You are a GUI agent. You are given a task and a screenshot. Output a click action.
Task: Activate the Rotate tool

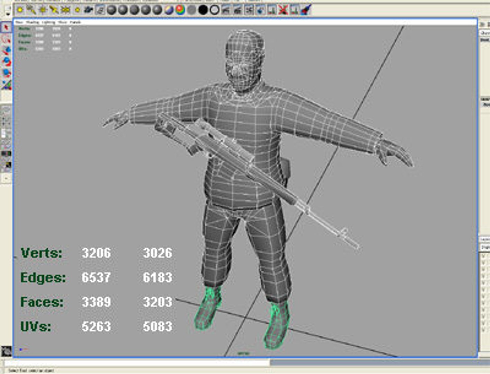tap(6, 62)
